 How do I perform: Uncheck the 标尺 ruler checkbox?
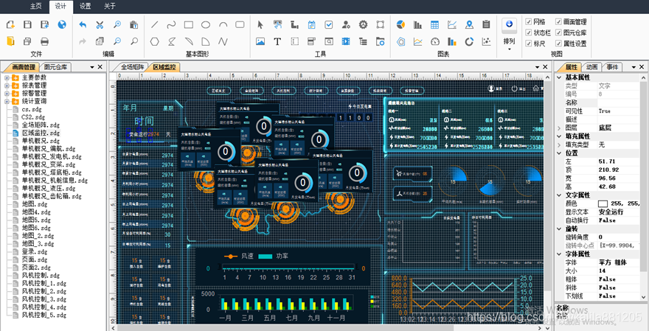pos(528,43)
